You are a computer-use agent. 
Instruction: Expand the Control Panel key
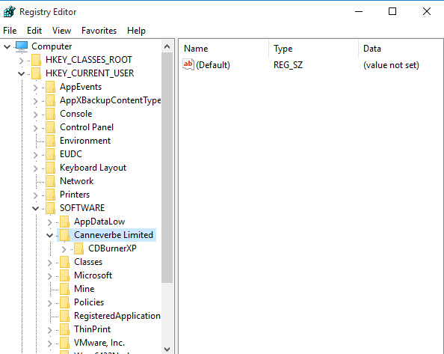pos(35,128)
